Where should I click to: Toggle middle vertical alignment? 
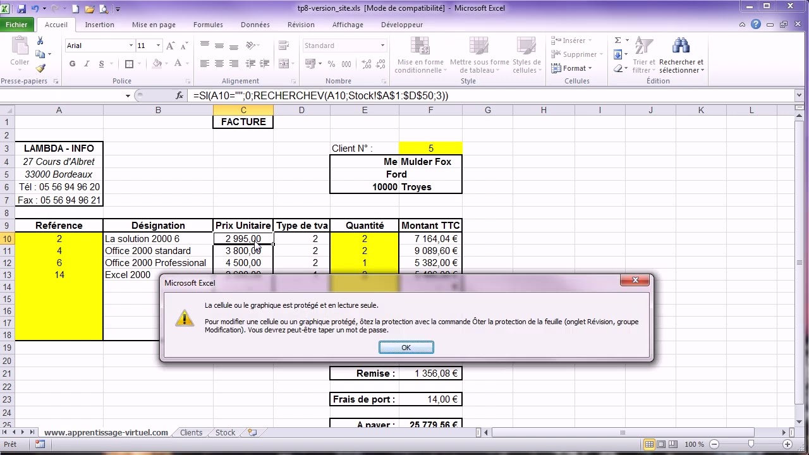coord(219,45)
